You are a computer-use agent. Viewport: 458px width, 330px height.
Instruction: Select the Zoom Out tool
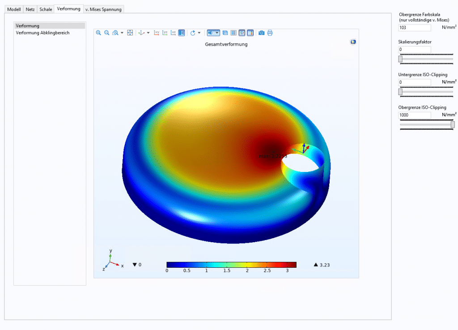[106, 33]
